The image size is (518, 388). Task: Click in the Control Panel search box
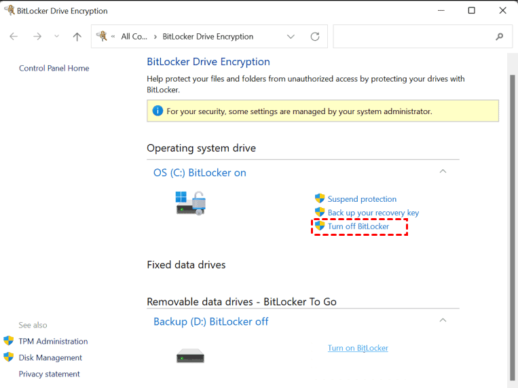point(413,37)
